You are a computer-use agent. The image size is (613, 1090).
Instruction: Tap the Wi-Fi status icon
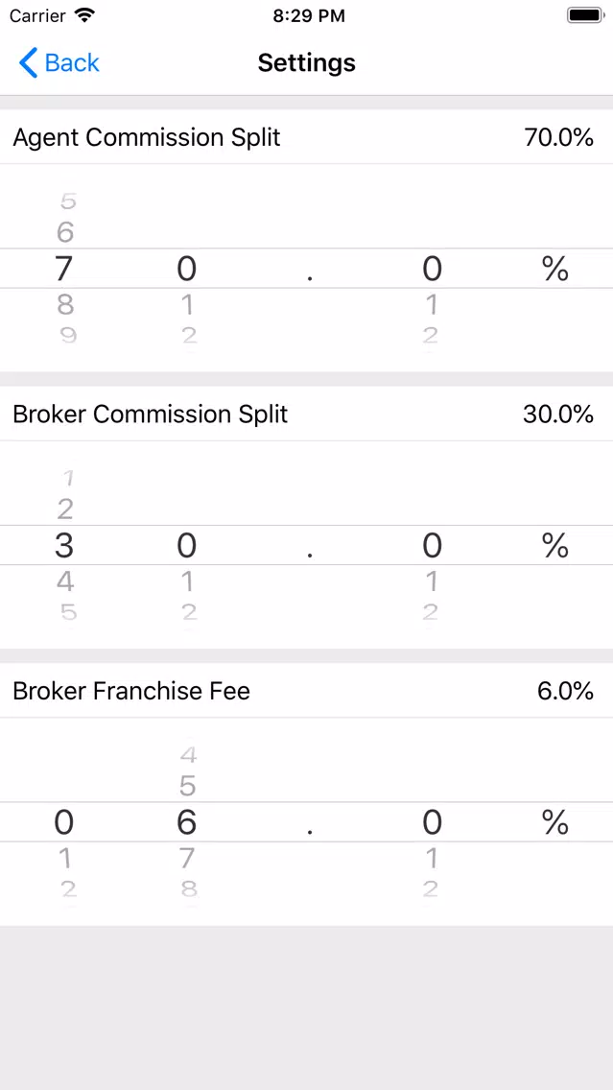(x=85, y=15)
